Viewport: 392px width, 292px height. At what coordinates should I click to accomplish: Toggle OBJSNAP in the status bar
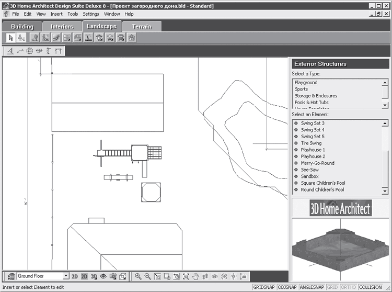pyautogui.click(x=287, y=287)
